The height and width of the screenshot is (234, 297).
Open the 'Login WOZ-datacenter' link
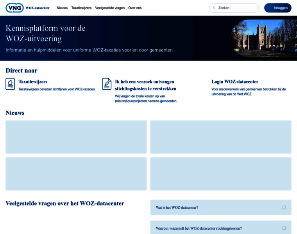235,82
